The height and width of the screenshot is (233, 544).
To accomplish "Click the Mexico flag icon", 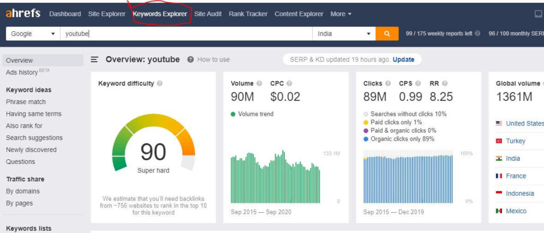I will coord(499,211).
